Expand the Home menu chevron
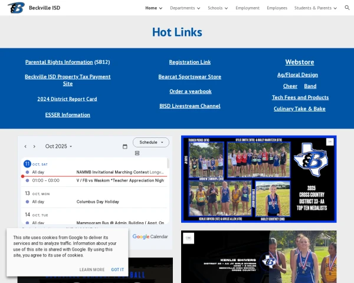Viewport: 354px width, 283px height. click(x=160, y=8)
